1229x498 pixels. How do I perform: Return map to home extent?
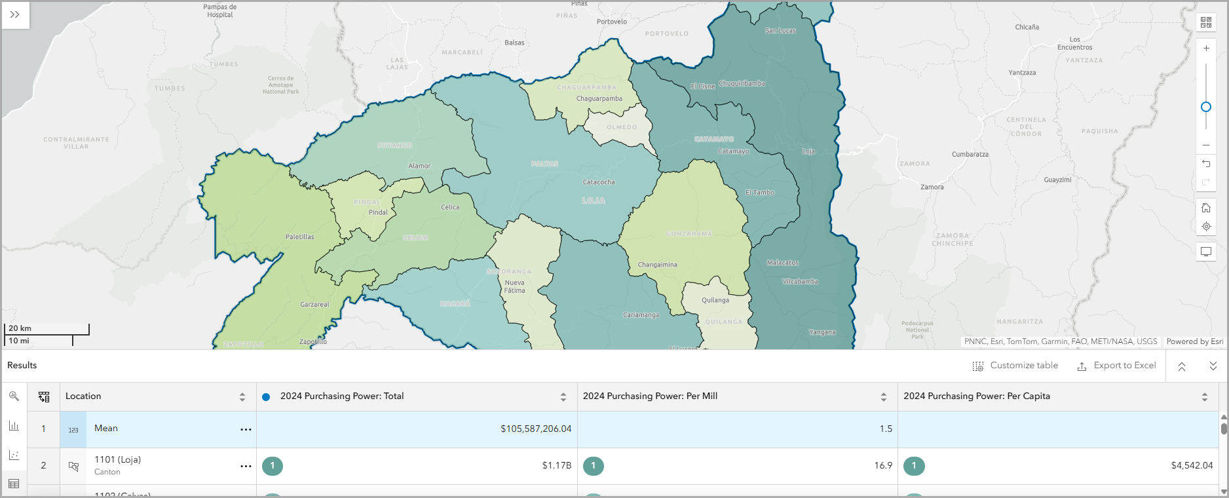(1206, 208)
